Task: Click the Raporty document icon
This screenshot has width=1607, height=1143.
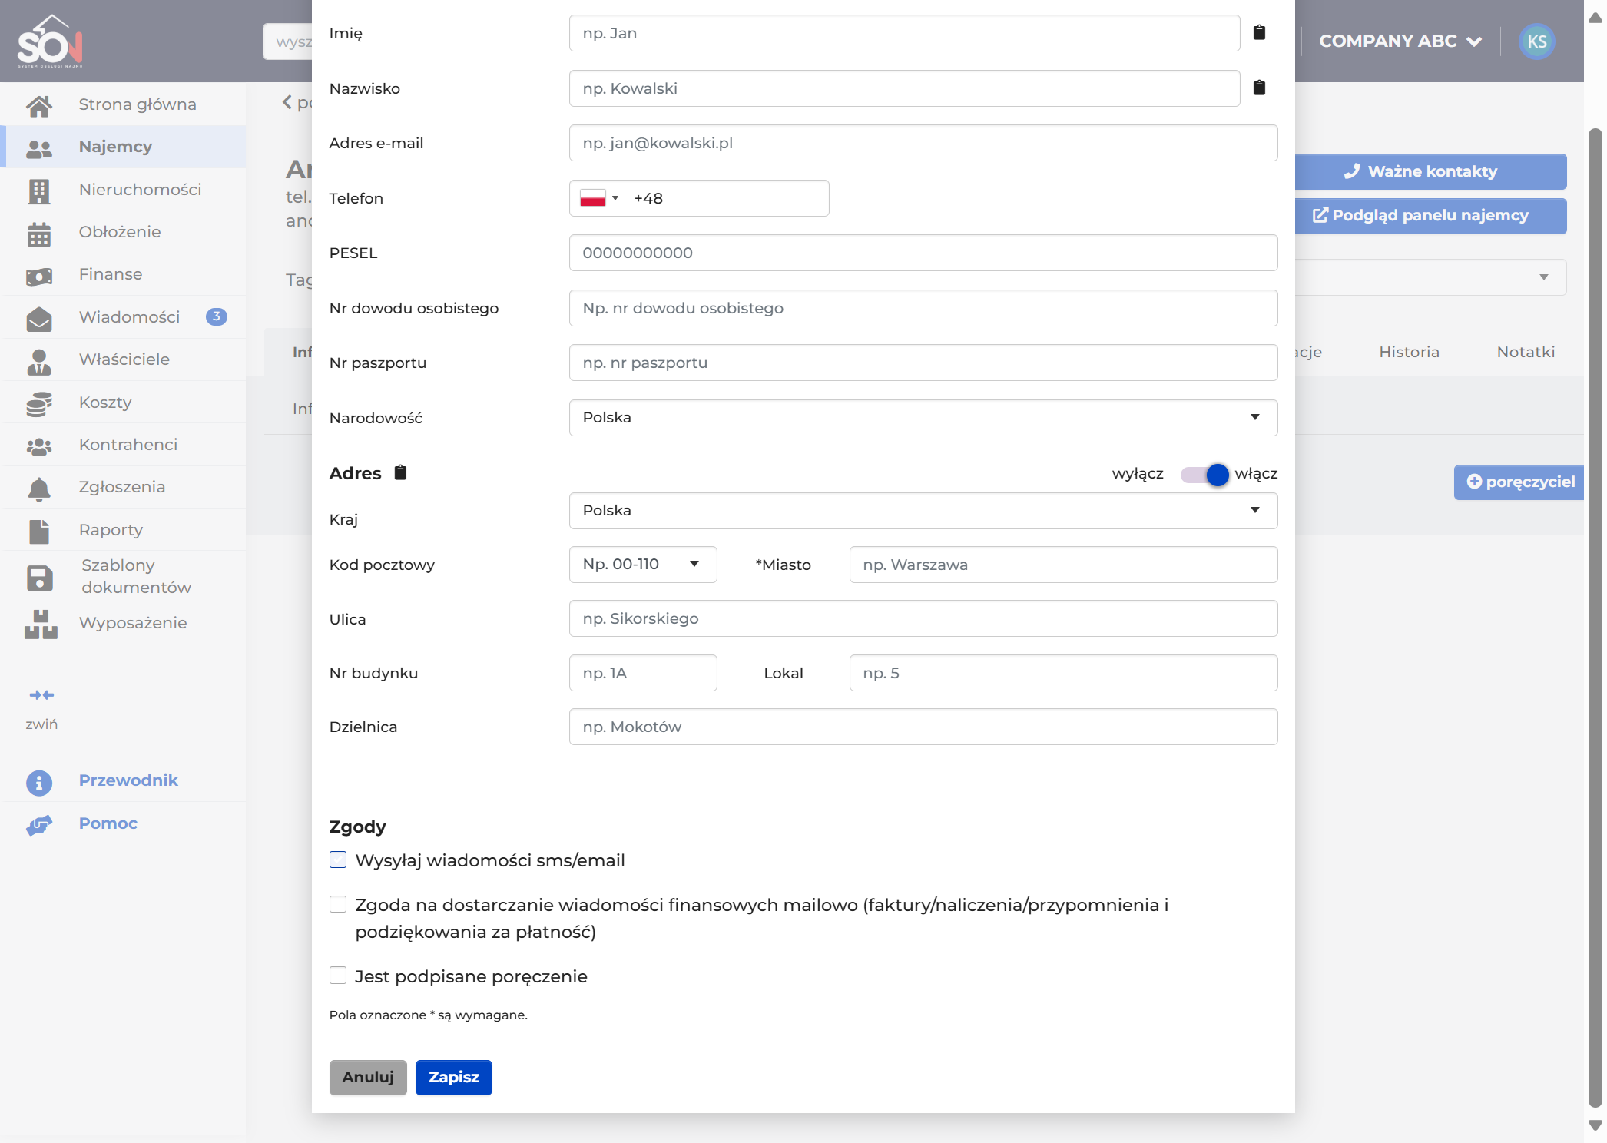Action: pos(39,531)
